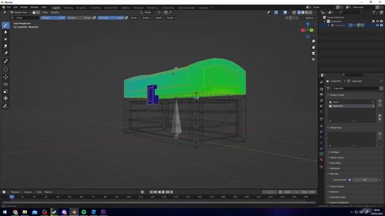Screen dimensions: 385x216
Task: Open the Weight Paint mode dropdown
Action: (x=20, y=12)
